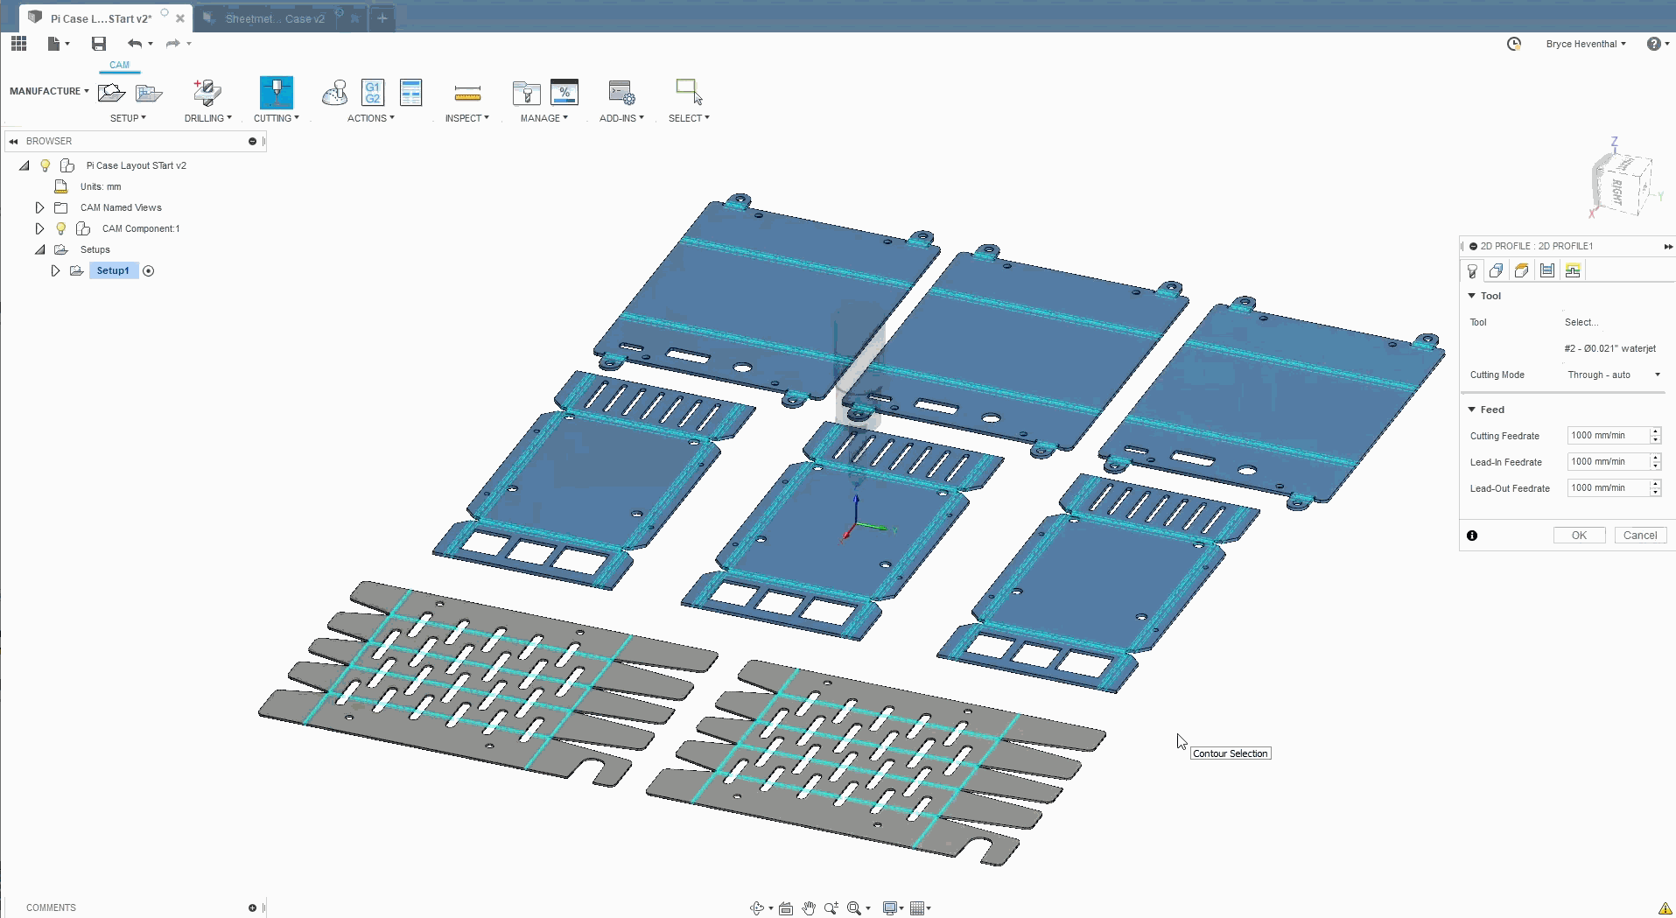Expand the CAM Named Views folder
The image size is (1676, 918).
(x=39, y=207)
